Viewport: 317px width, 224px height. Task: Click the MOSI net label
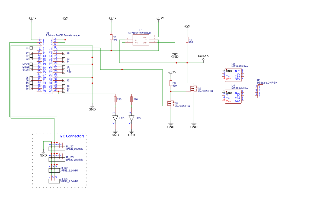26,64
